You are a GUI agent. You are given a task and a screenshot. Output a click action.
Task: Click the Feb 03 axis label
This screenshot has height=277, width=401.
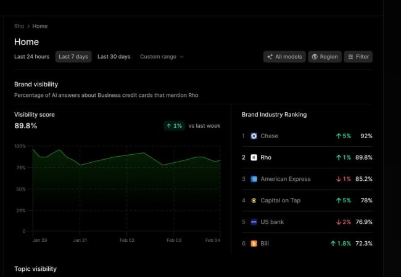174,240
